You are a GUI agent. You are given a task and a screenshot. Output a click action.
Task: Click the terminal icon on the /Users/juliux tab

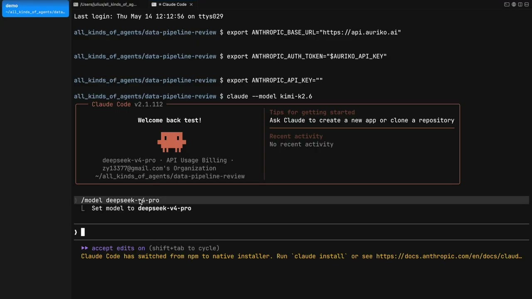point(76,5)
